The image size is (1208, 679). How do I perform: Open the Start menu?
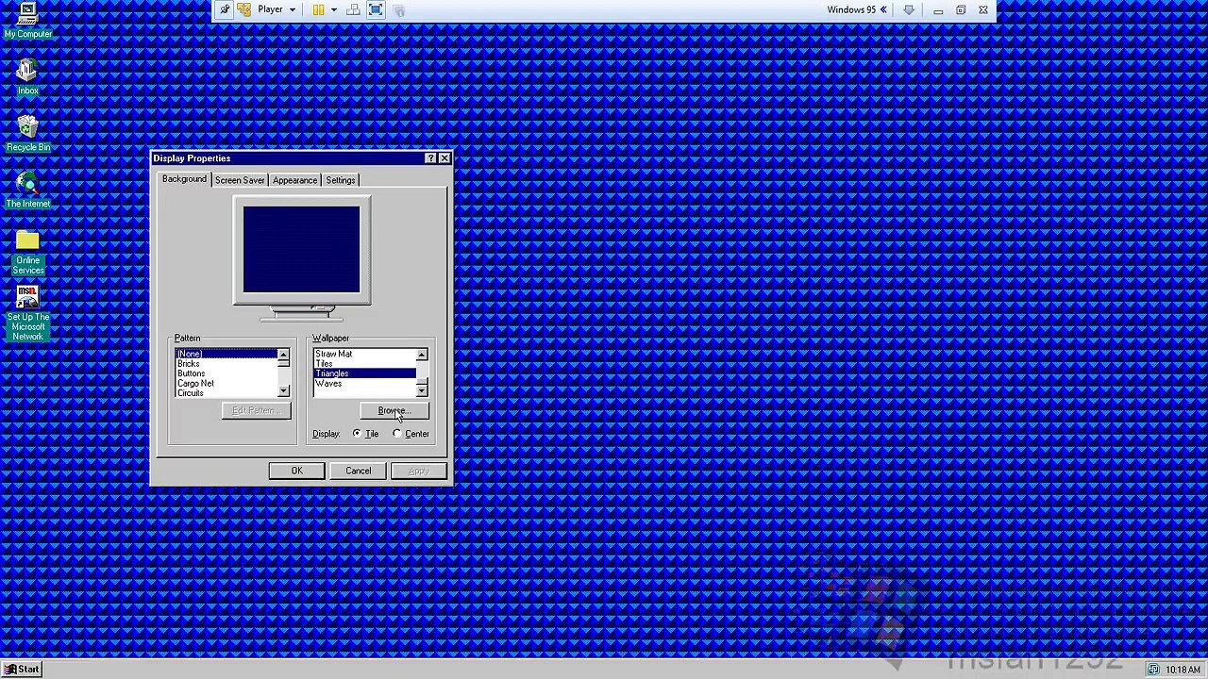[x=22, y=670]
